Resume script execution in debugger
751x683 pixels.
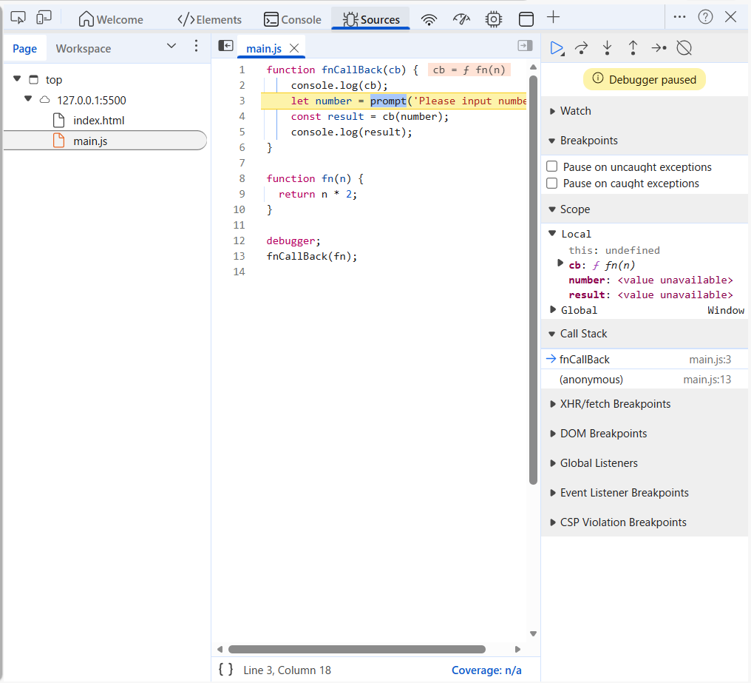click(556, 48)
